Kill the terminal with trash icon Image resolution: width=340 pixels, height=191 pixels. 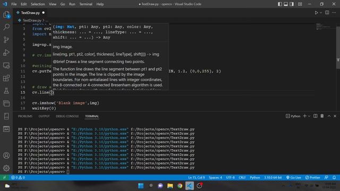coord(322,116)
